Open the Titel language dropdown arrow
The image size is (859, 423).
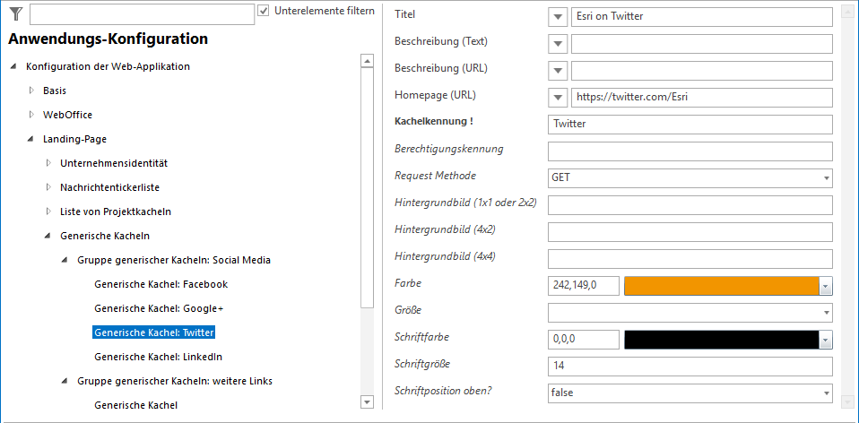pyautogui.click(x=557, y=17)
